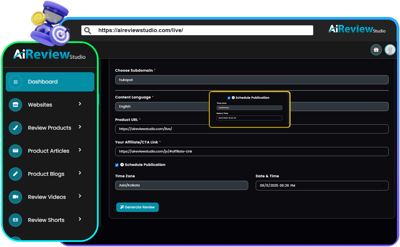The width and height of the screenshot is (400, 247).
Task: Open the user profile avatar
Action: point(390,50)
